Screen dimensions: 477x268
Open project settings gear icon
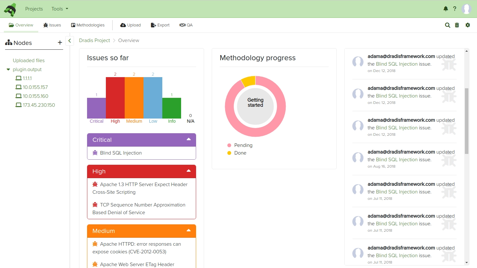pyautogui.click(x=468, y=25)
